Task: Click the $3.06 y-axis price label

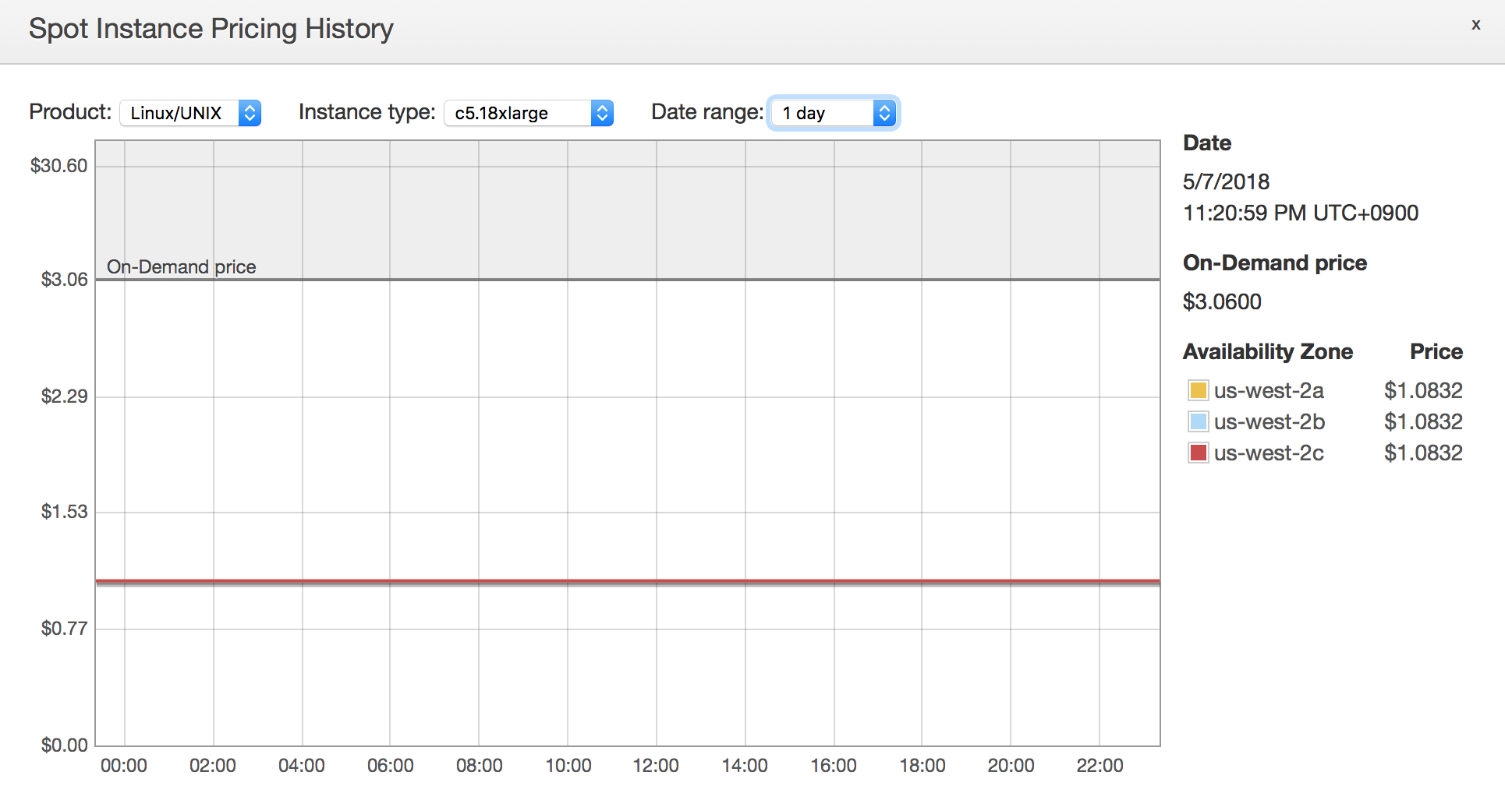Action: [x=64, y=280]
